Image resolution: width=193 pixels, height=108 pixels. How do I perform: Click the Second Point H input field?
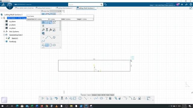[42, 19]
